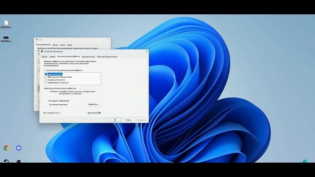Open the Связь tab in the Звук window

[x=69, y=45]
